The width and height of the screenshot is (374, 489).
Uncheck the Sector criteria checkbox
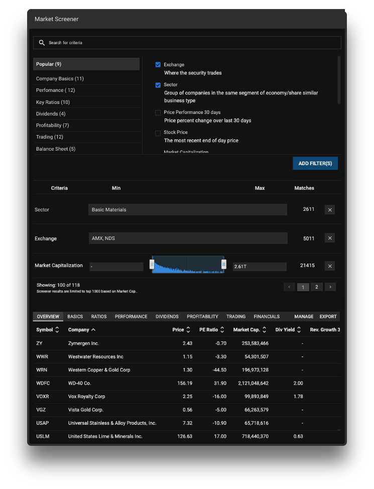tap(158, 85)
